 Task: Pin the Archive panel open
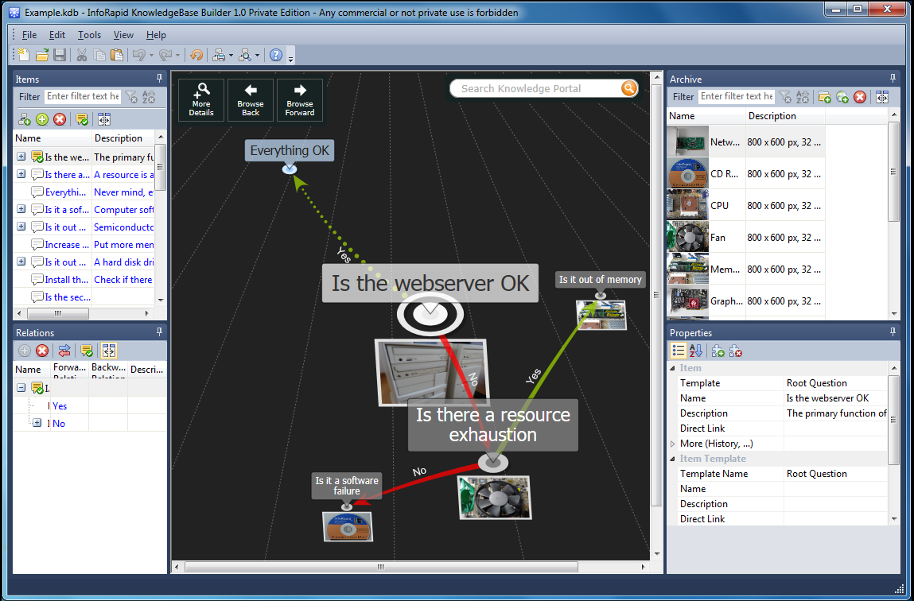(x=893, y=79)
